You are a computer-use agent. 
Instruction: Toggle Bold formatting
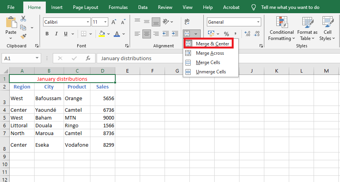pyautogui.click(x=47, y=34)
